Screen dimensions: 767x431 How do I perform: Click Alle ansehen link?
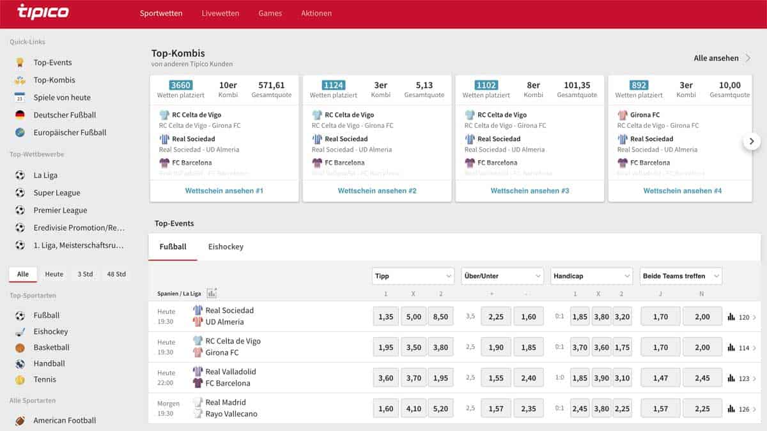coord(722,58)
